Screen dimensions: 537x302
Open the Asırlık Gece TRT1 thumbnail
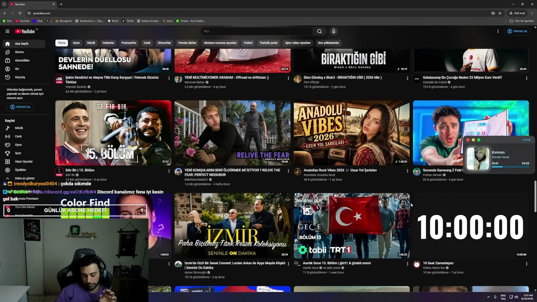352,226
